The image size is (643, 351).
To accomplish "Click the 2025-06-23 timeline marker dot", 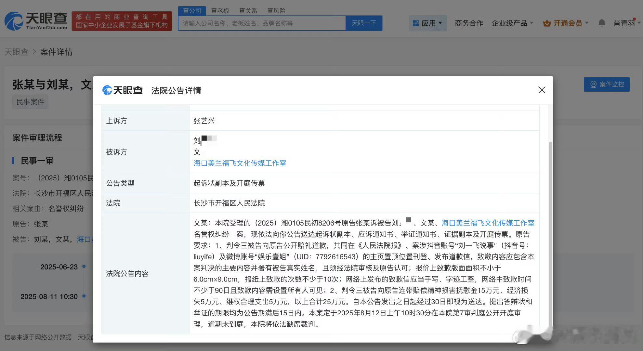I will [84, 266].
